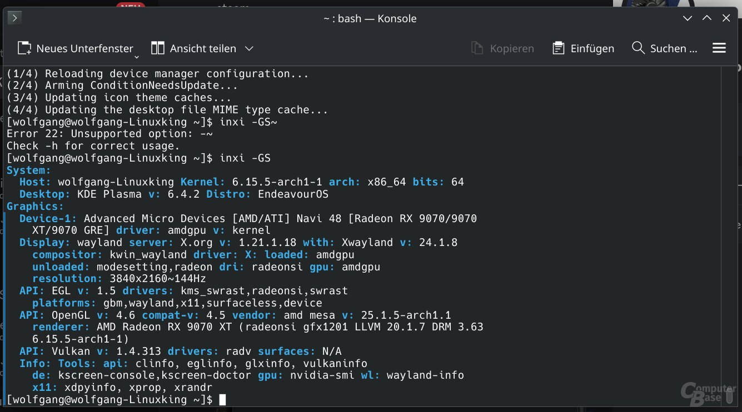Expand the Ansicht teilen dropdown chevron
This screenshot has width=742, height=412.
[x=249, y=49]
